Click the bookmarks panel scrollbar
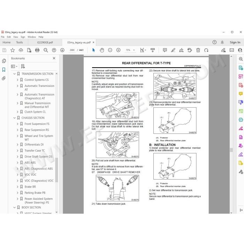 [56, 170]
